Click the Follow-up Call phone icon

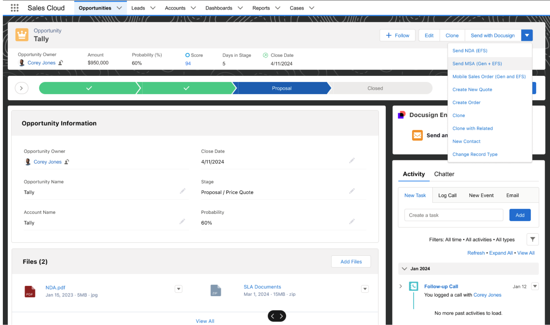413,286
